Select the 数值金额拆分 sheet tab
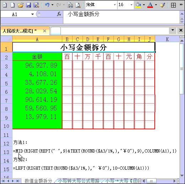The image size is (185, 184). click(x=38, y=181)
